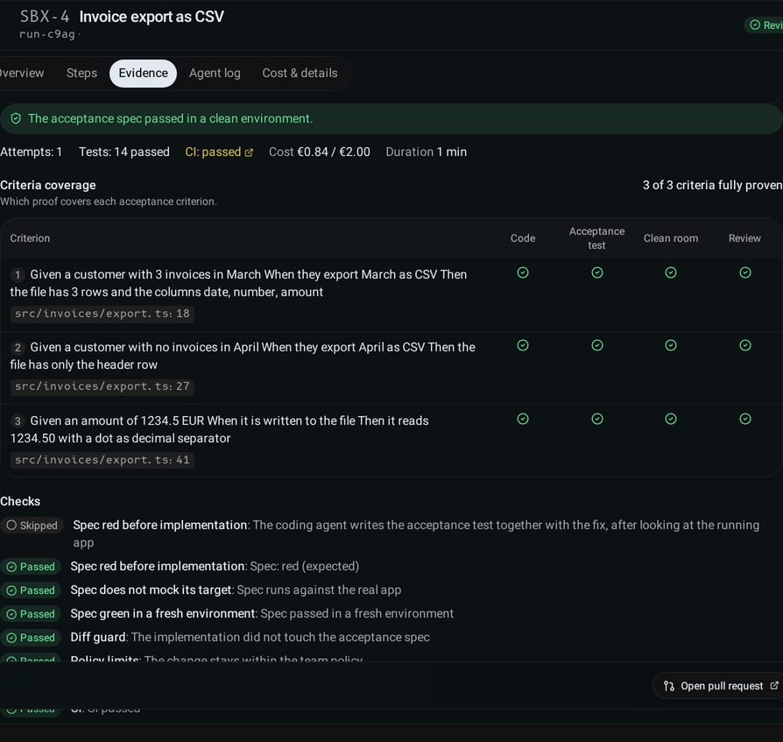This screenshot has height=742, width=783.
Task: Click Review check for 1234.5 EUR criterion
Action: point(745,419)
